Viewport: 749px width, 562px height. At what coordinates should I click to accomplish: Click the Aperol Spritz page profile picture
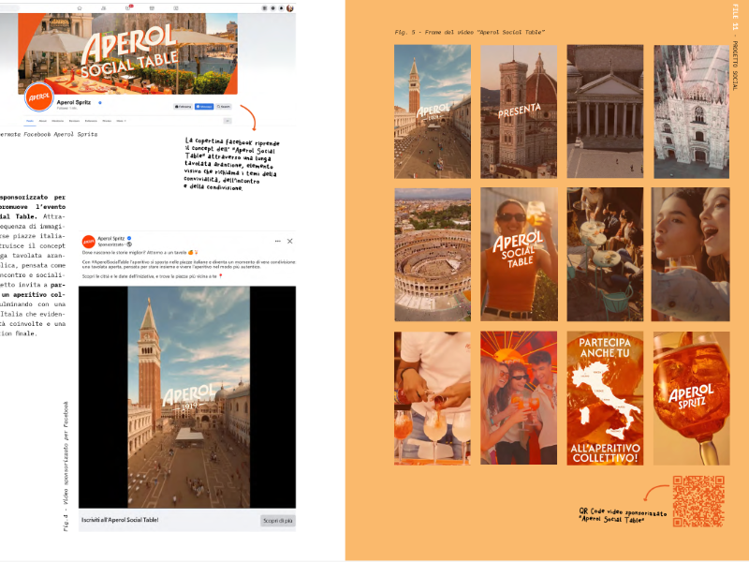pos(38,96)
